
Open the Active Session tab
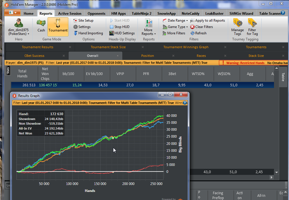click(x=70, y=14)
